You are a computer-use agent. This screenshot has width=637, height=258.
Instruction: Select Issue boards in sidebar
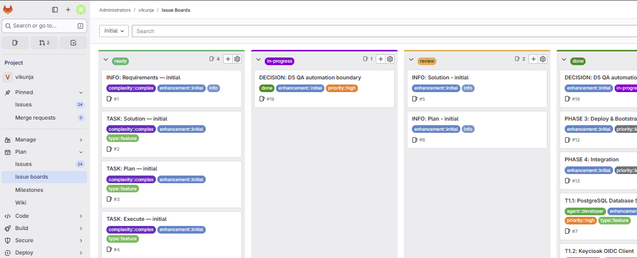coord(44,177)
